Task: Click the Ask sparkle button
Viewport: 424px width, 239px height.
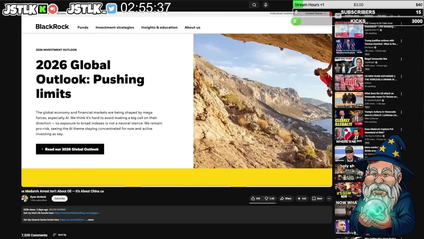Action: (302, 199)
